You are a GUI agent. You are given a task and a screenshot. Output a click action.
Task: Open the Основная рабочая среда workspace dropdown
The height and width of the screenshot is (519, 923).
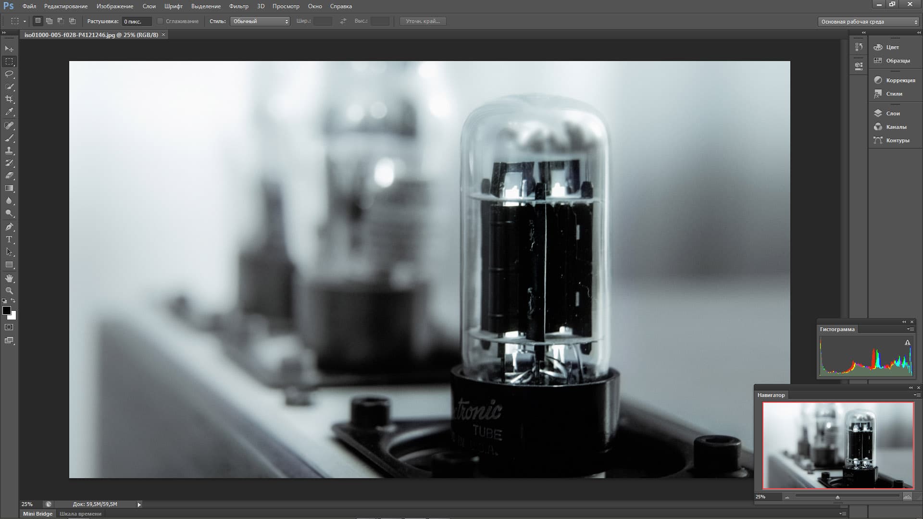point(868,22)
